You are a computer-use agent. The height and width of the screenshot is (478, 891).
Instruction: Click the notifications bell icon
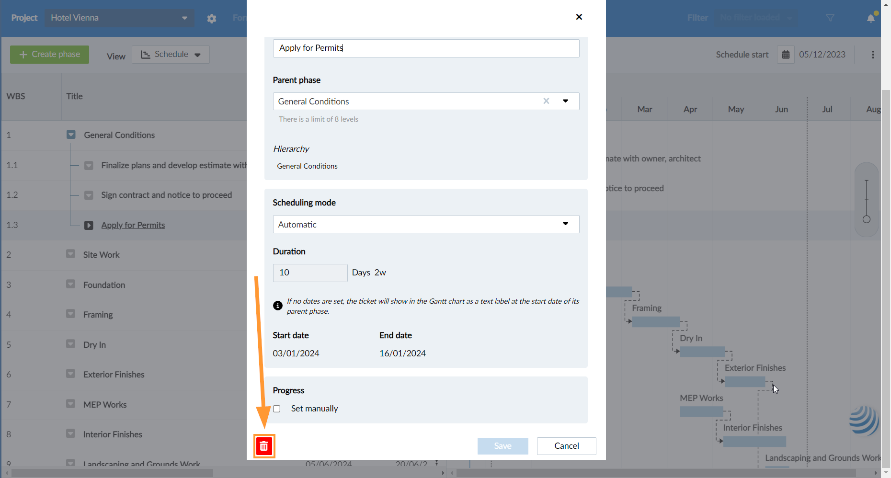[870, 18]
